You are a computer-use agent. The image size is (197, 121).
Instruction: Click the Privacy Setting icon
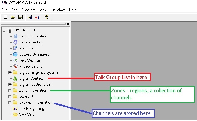15,66
